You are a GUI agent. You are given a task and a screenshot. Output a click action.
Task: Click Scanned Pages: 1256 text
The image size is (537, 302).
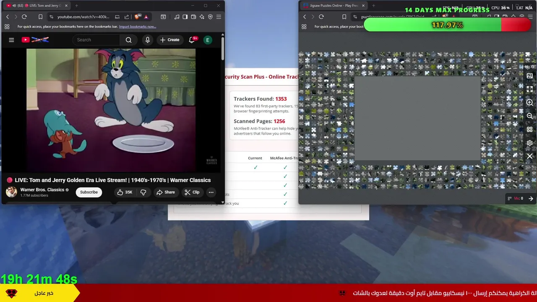point(259,121)
